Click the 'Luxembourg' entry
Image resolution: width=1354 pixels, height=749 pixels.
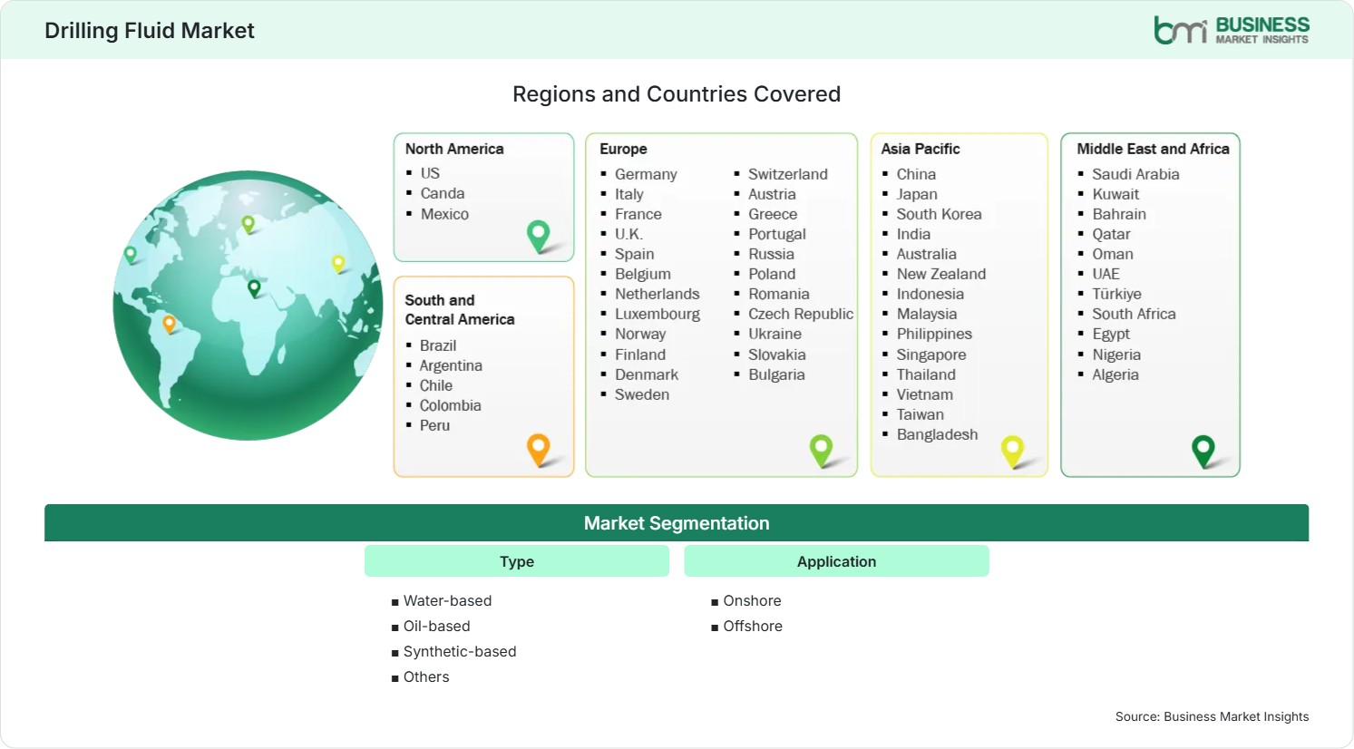(x=658, y=314)
